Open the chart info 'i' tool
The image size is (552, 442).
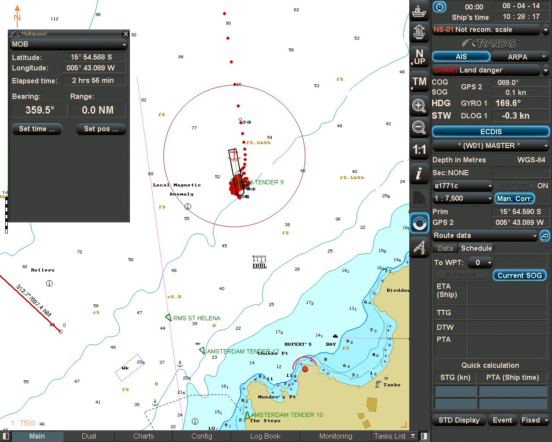[x=419, y=174]
